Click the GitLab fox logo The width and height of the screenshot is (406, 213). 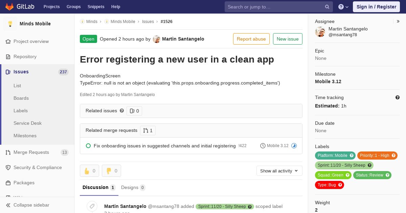9,7
